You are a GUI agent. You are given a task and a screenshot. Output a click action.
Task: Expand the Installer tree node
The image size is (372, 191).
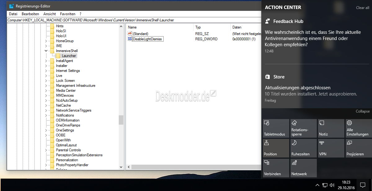pos(46,66)
